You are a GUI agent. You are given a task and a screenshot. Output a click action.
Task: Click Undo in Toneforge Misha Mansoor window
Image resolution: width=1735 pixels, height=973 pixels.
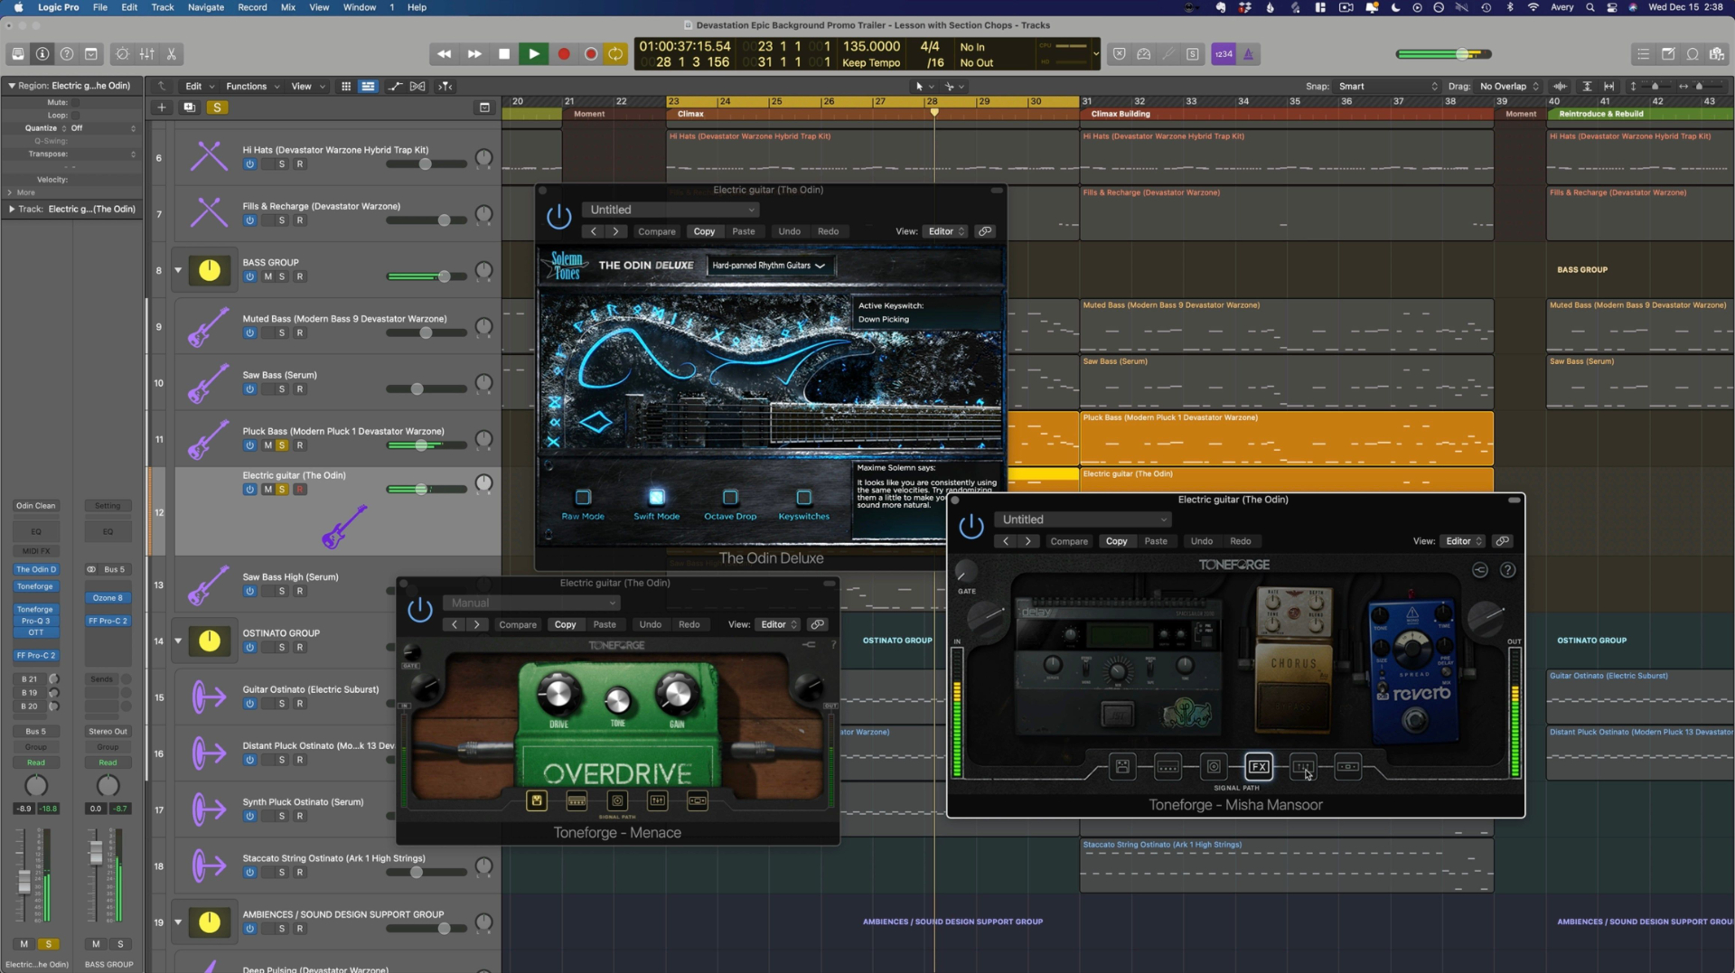click(x=1201, y=541)
